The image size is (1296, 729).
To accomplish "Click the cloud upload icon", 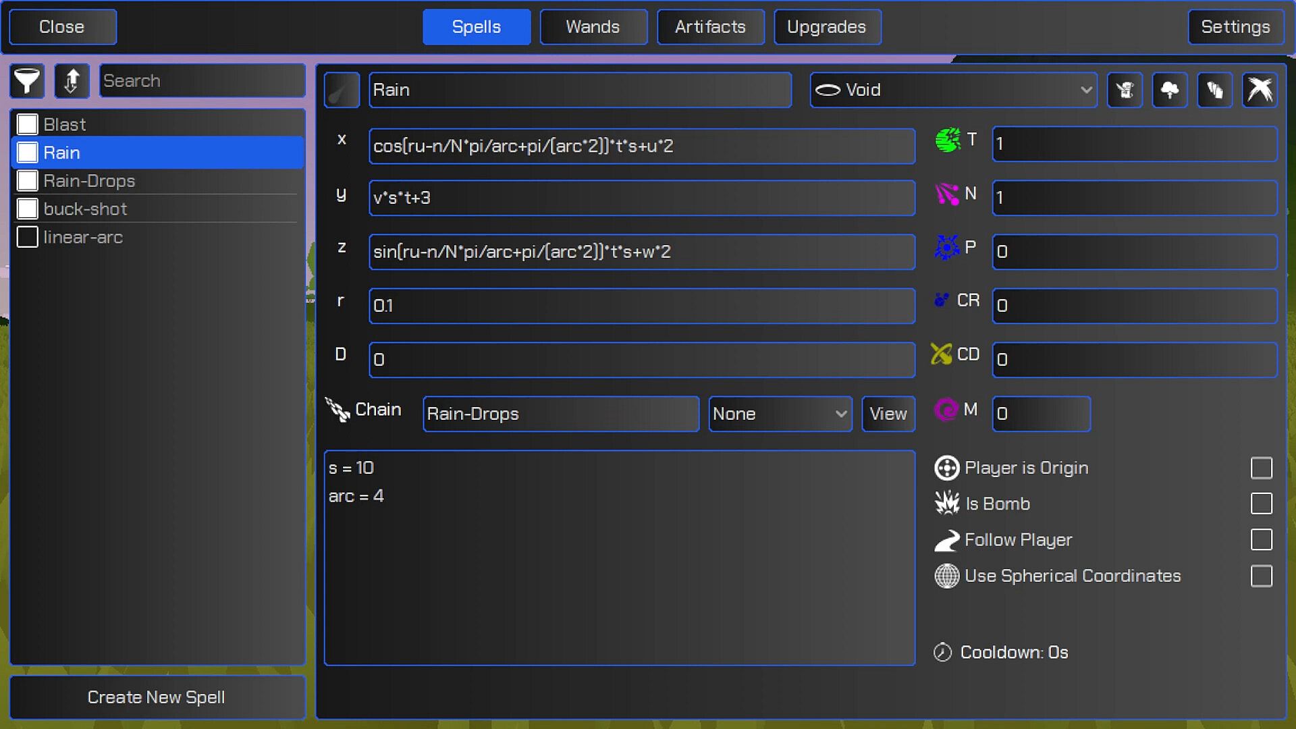I will (x=1169, y=90).
